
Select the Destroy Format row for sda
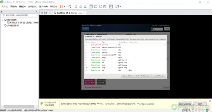(x=125, y=45)
